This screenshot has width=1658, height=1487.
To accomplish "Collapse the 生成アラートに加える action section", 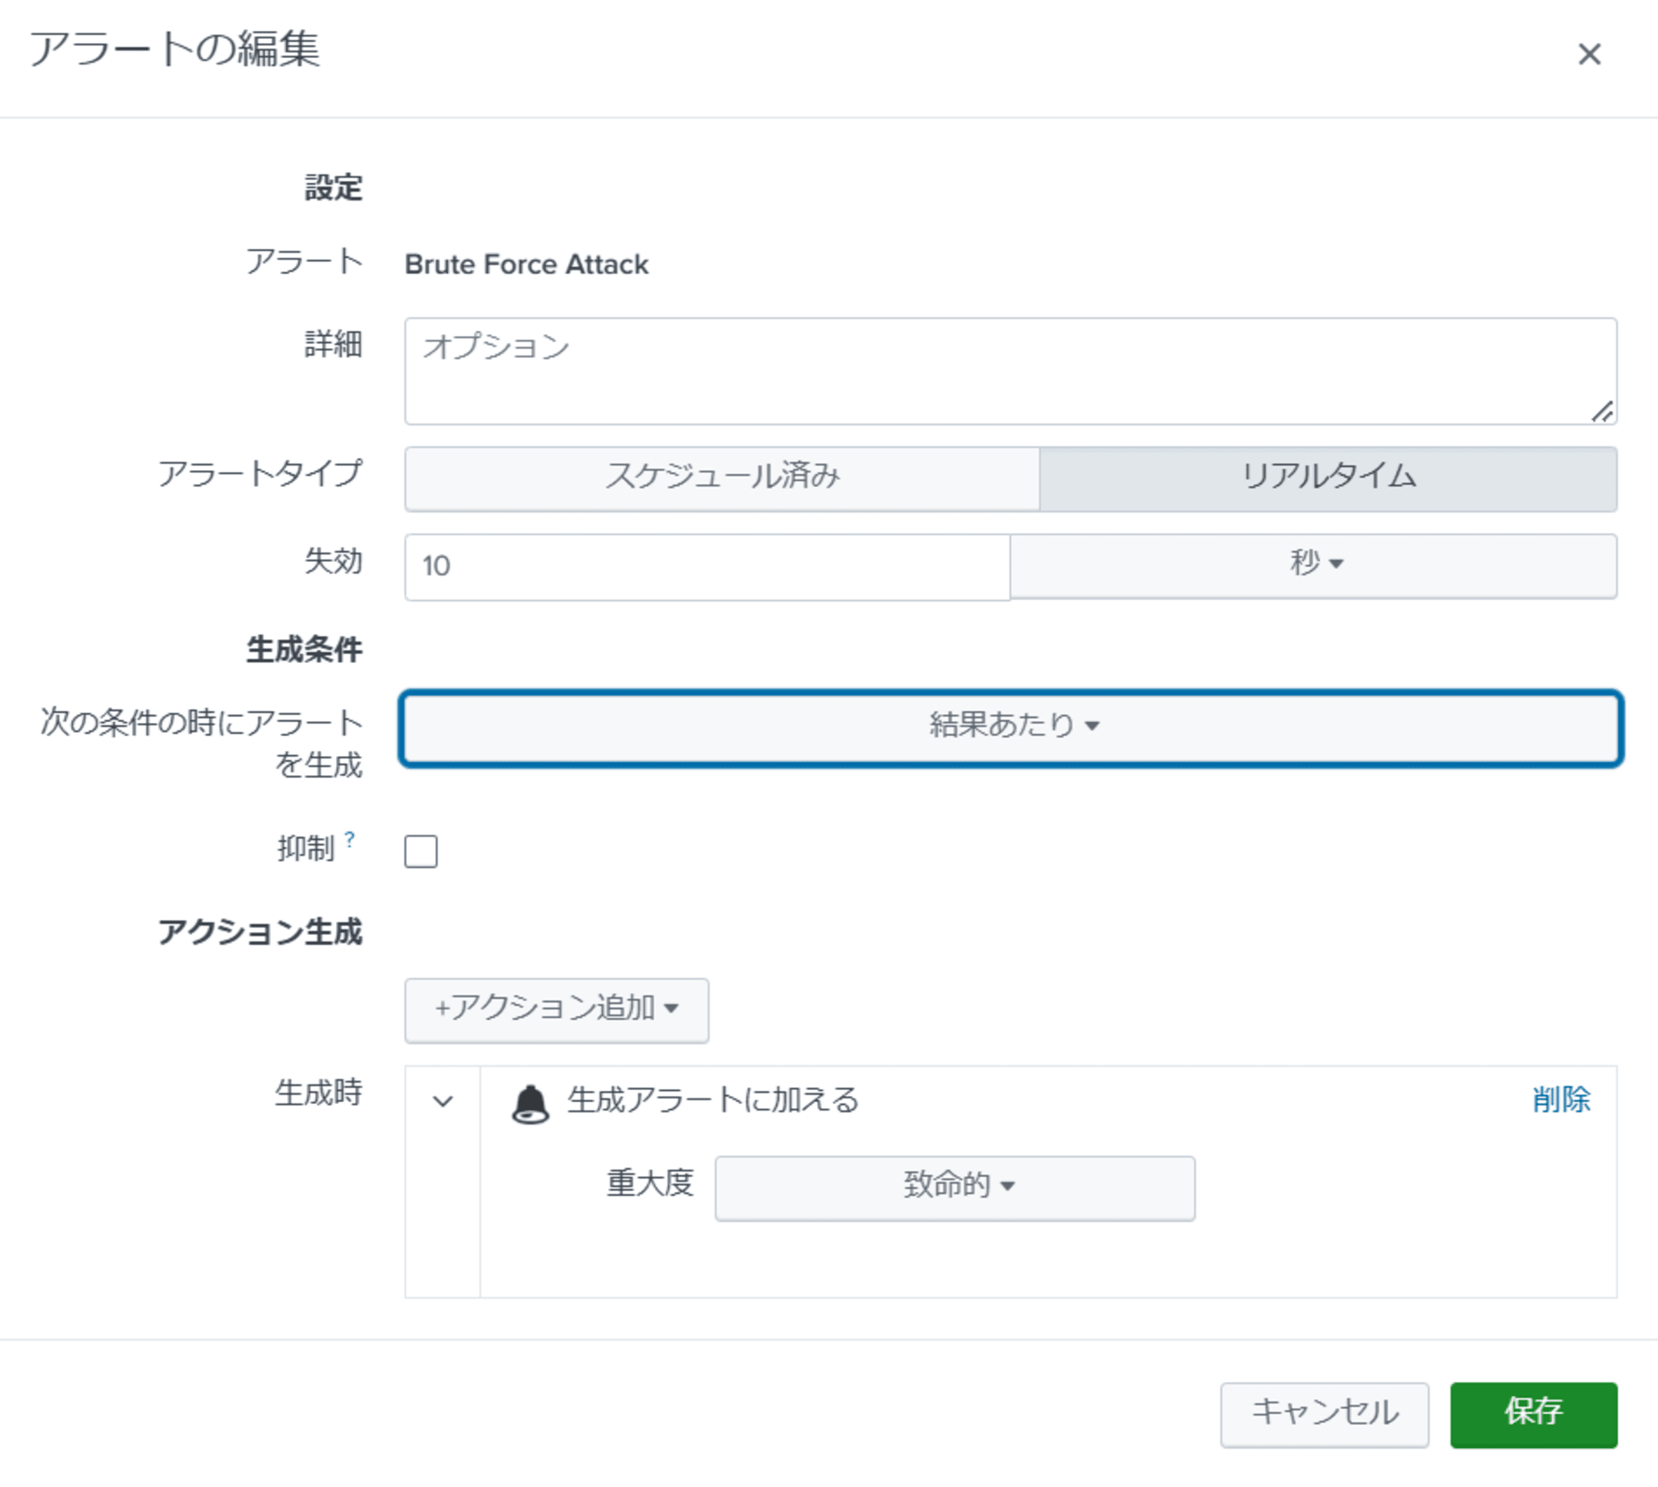I will click(443, 1102).
